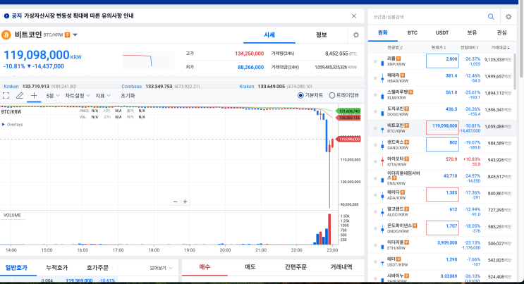Sort list by 거래대금 column
This screenshot has width=524, height=284.
tap(500, 48)
